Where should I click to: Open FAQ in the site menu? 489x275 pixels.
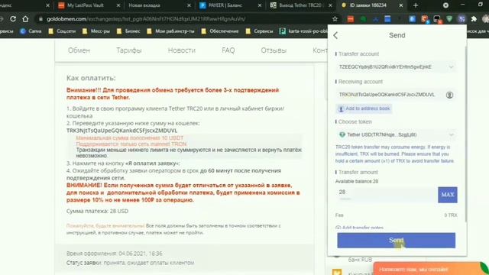pos(228,50)
